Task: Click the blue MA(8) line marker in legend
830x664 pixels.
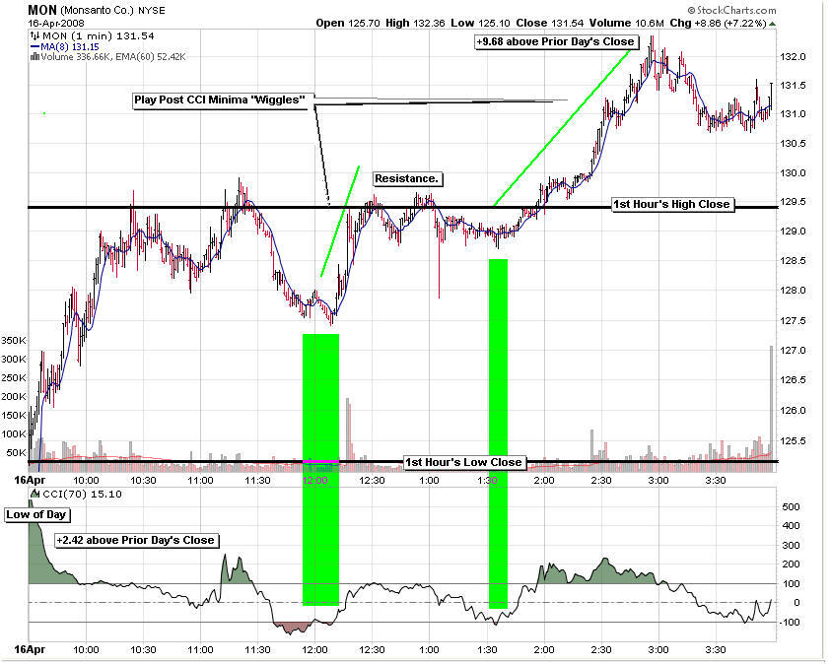Action: point(35,46)
